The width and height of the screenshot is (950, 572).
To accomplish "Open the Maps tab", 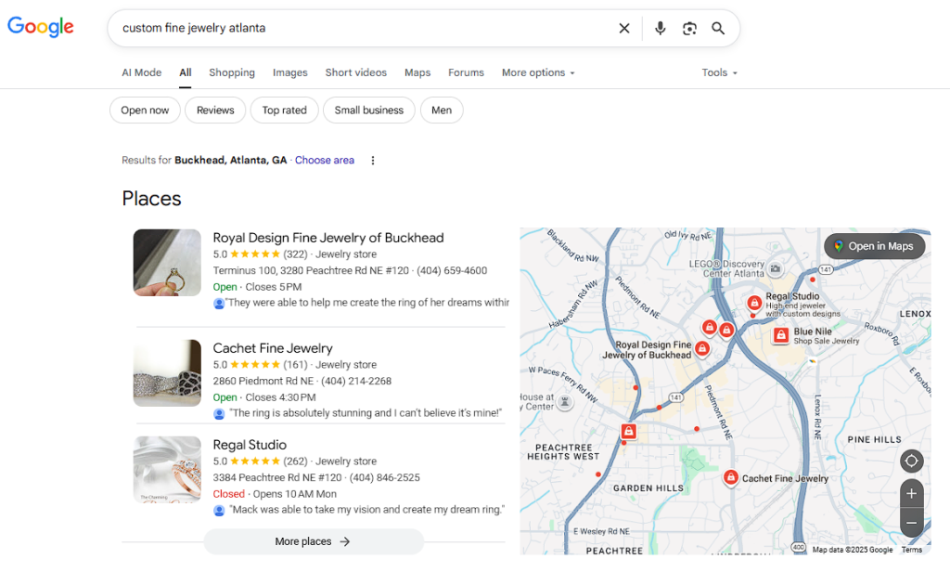I will tap(417, 72).
